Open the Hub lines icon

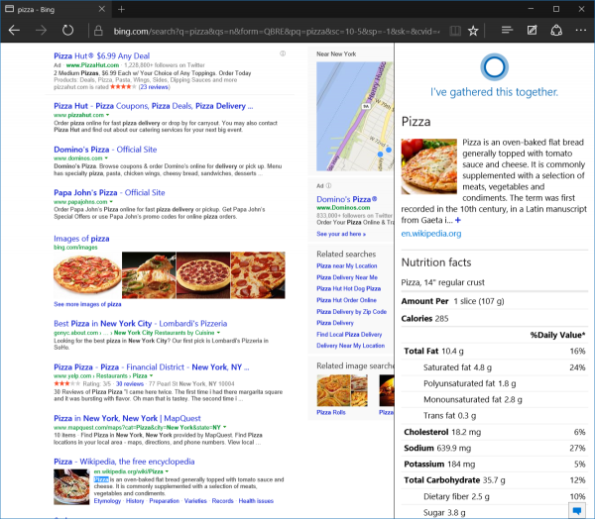coord(506,31)
